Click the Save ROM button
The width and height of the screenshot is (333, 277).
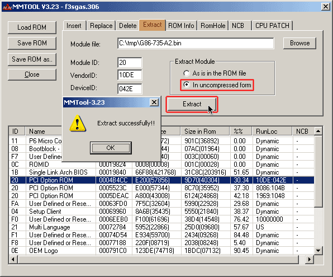[32, 43]
